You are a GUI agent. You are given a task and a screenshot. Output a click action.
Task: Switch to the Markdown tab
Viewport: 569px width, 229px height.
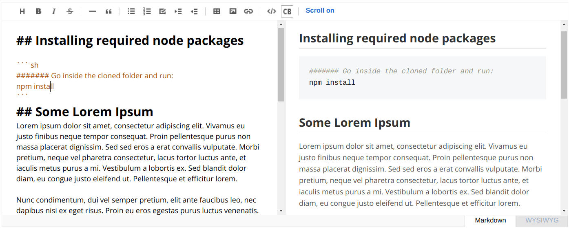pyautogui.click(x=490, y=220)
